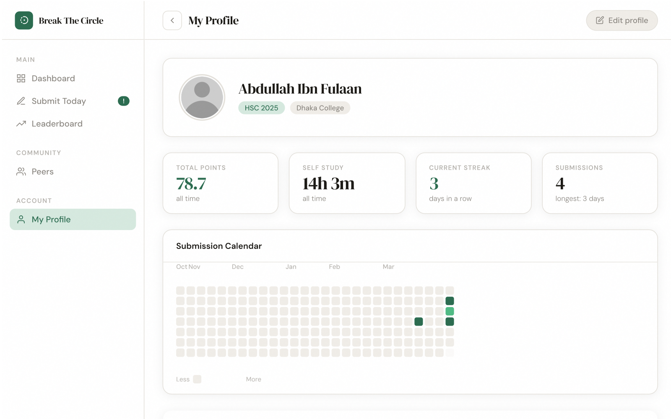Click the Submit Today navigation link
Screen dimensions: 671x419
coord(59,101)
